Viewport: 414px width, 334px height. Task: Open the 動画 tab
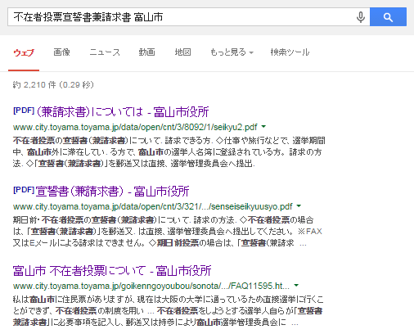(x=146, y=52)
